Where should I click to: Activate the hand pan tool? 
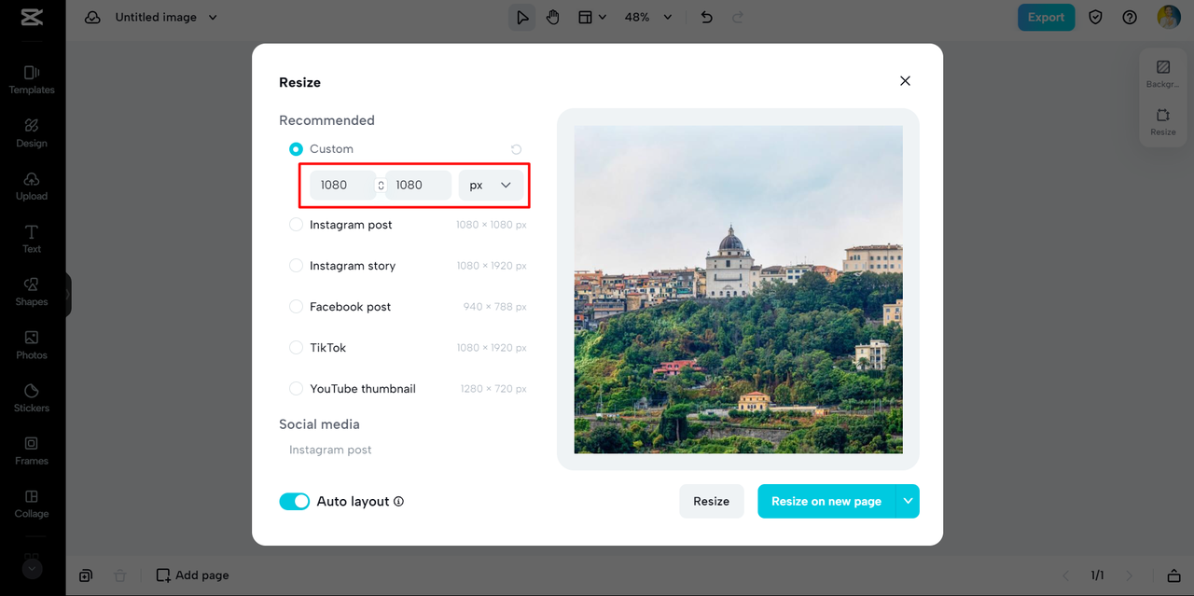pos(553,17)
